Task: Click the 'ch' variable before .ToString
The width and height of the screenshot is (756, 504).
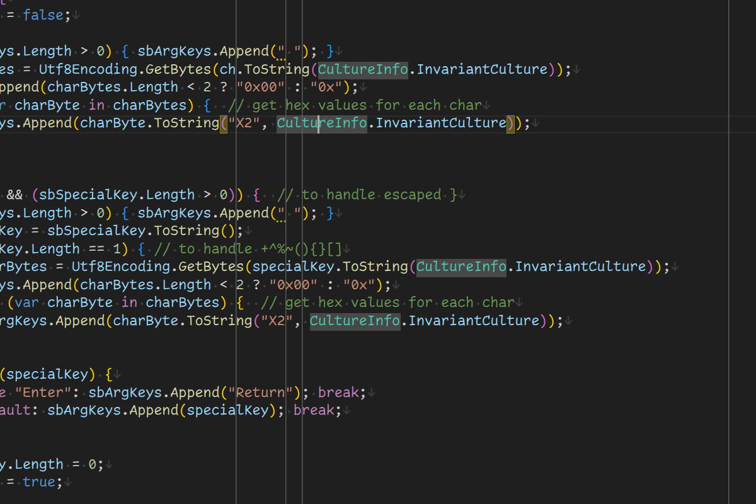Action: coord(227,69)
